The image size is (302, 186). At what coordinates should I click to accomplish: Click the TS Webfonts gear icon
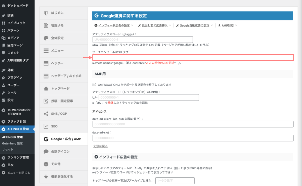coord(3,110)
